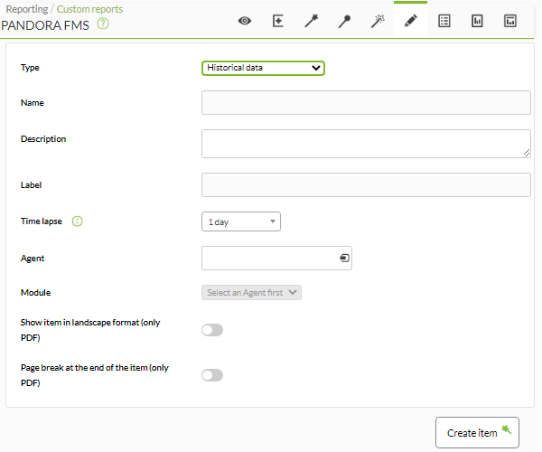Open the add item plus-document icon
The height and width of the screenshot is (452, 542).
[x=278, y=21]
